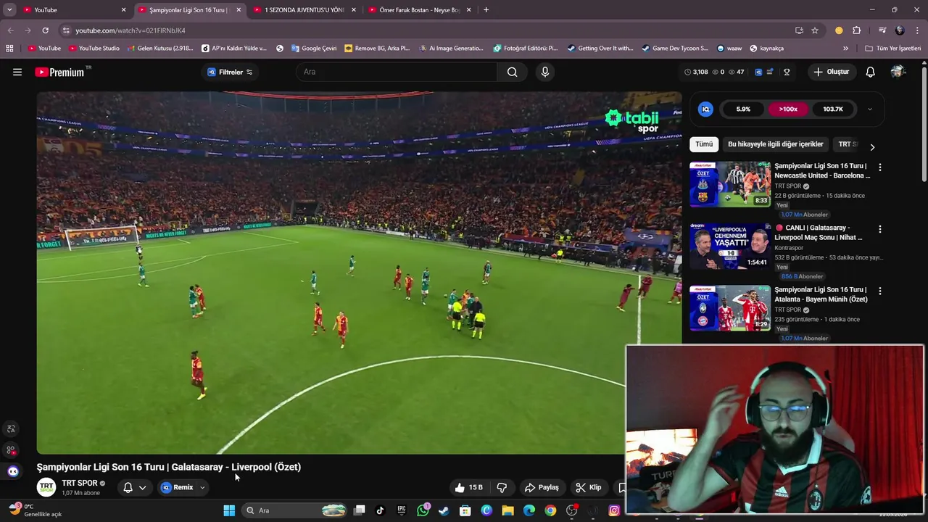928x522 pixels.
Task: Dislike the video with thumbs down
Action: 502,487
